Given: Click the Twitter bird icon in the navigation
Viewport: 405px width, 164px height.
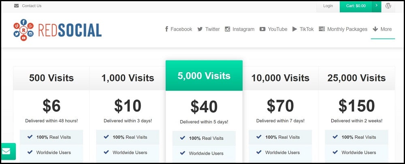Looking at the screenshot, I should click(200, 29).
